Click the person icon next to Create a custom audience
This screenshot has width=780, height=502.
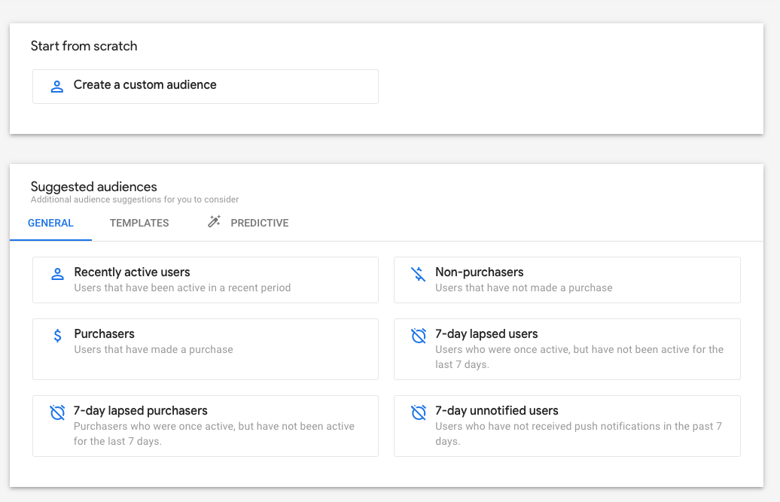56,86
